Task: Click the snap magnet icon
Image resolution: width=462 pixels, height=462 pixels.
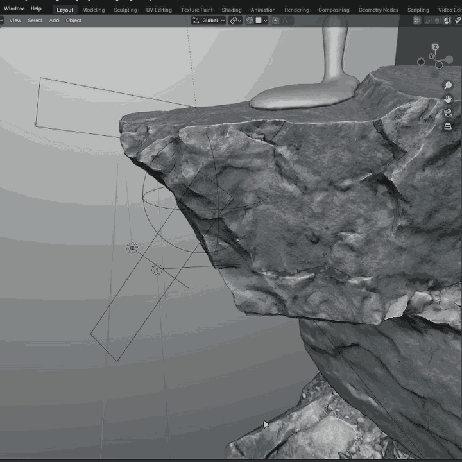Action: click(250, 21)
